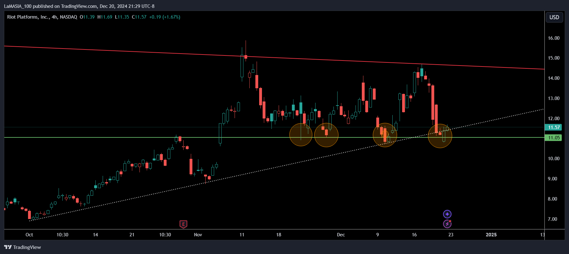The image size is (569, 254).
Task: Click the Dec time axis label
Action: 341,235
